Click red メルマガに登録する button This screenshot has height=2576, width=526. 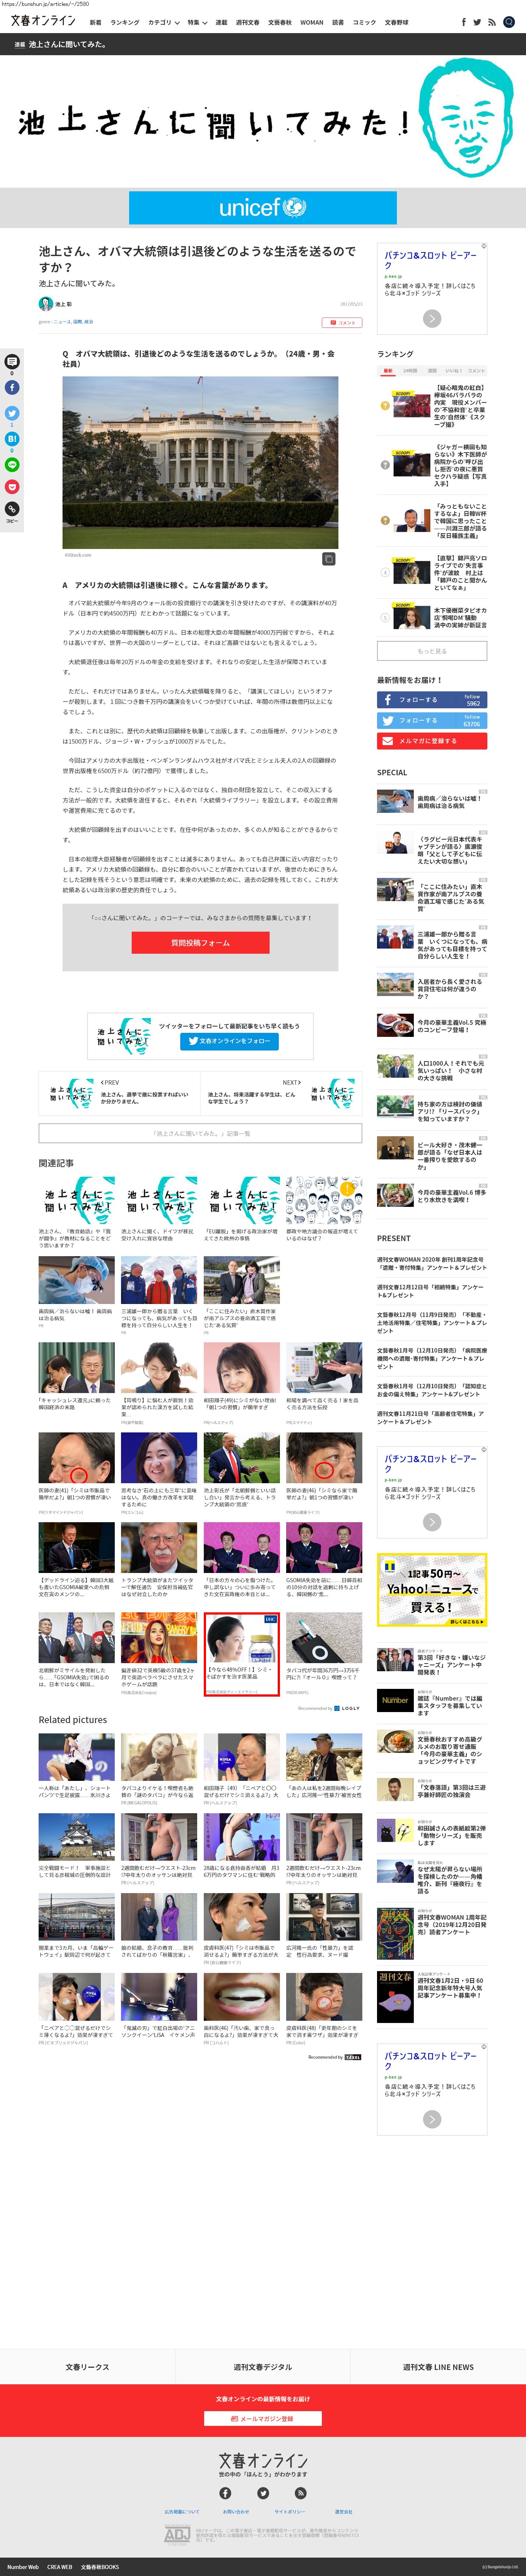click(x=432, y=741)
